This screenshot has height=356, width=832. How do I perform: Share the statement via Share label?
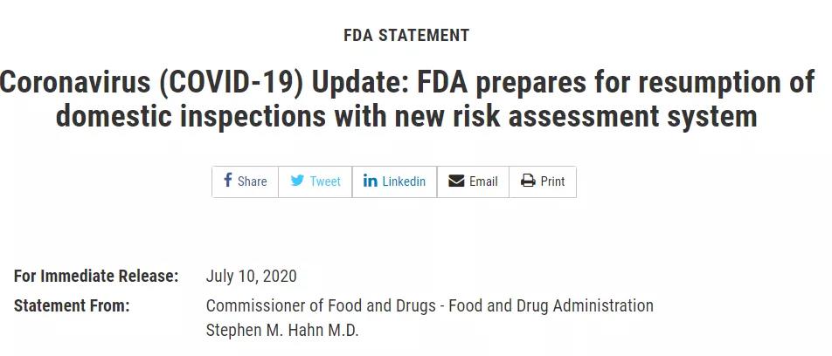coord(252,181)
